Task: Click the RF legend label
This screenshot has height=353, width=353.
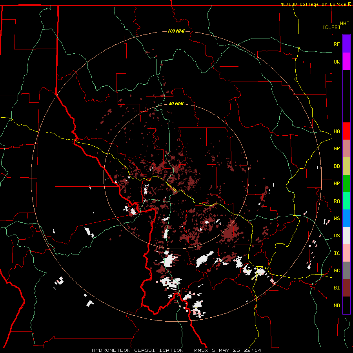Action: click(337, 44)
